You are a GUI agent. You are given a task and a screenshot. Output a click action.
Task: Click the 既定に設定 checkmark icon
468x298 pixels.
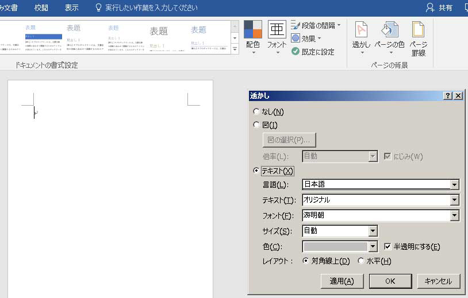pos(296,52)
